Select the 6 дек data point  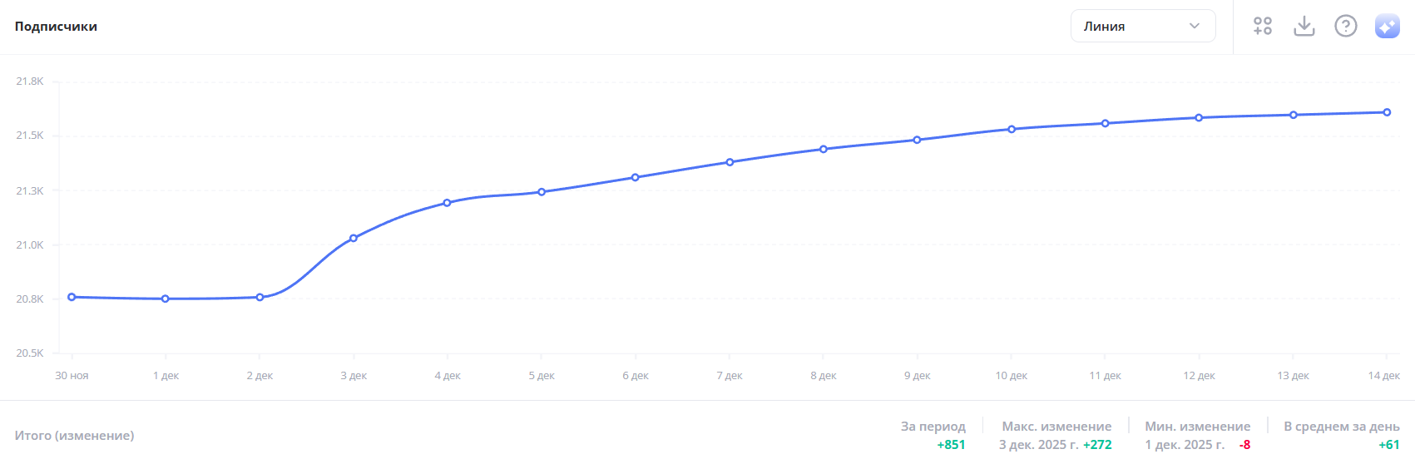click(x=636, y=177)
